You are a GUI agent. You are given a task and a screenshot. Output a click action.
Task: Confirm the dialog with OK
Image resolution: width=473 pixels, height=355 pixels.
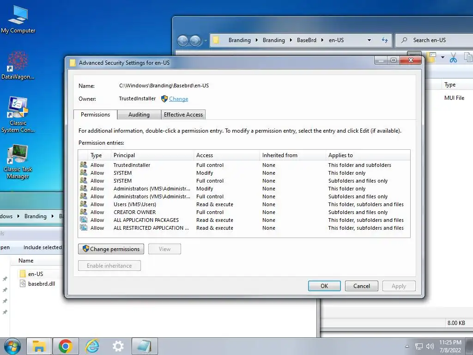[x=324, y=286]
